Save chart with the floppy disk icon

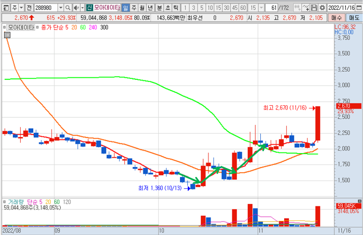tap(314, 8)
